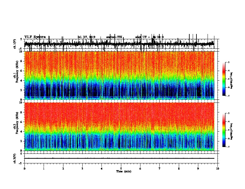This screenshot has height=189, width=245.
Task: Click the ch.1 color bar log(PSD) unit label
Action: 232,80
